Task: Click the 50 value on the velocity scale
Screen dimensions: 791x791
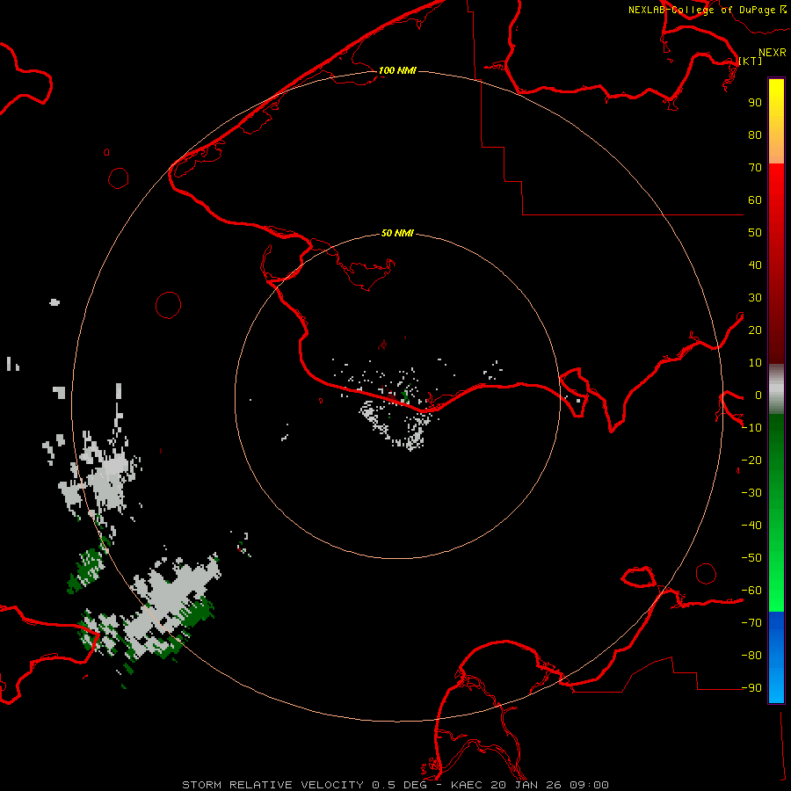Action: pos(755,233)
